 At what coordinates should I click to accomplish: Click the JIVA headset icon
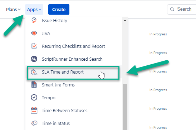[x=34, y=33]
